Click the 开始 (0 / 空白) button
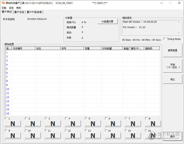Screen dimensions: 184x144 [x=173, y=66]
